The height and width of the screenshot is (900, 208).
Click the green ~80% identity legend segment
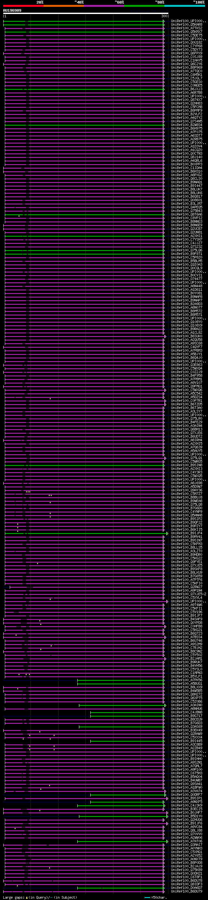pyautogui.click(x=145, y=6)
